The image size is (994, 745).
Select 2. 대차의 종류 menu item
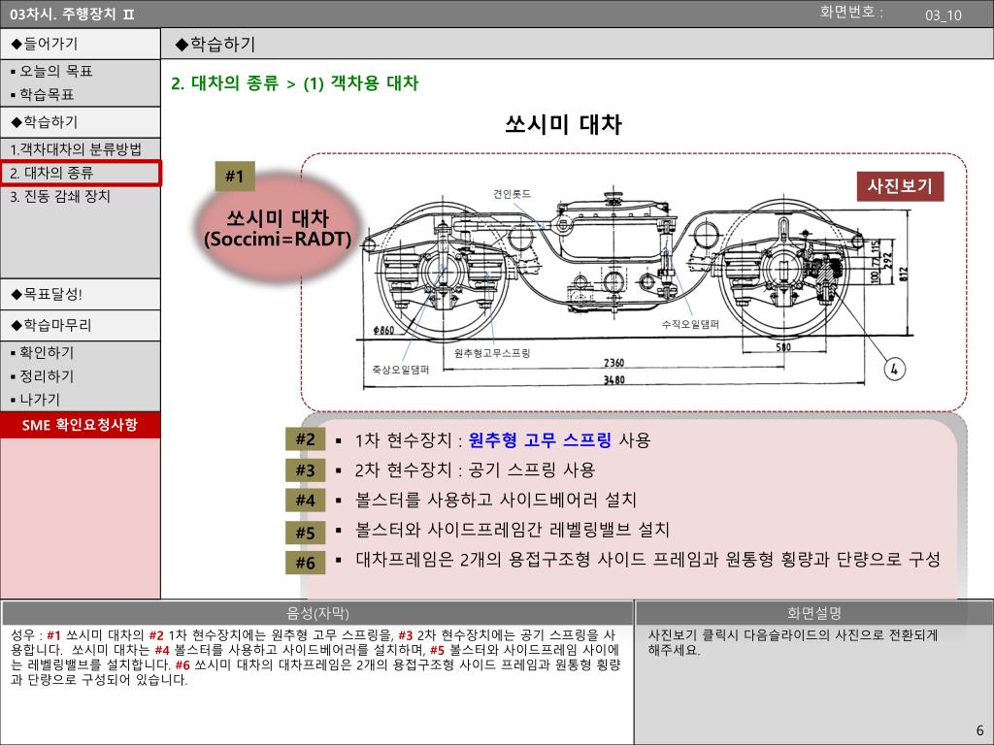81,173
